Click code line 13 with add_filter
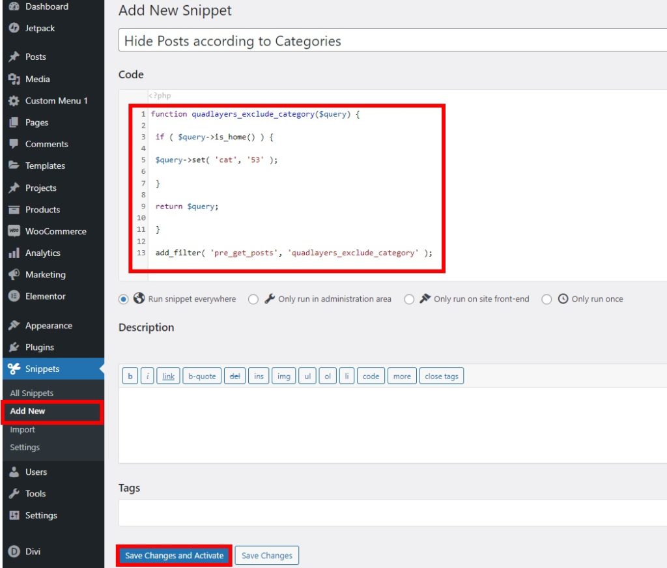Viewport: 667px width, 568px height. coord(294,253)
